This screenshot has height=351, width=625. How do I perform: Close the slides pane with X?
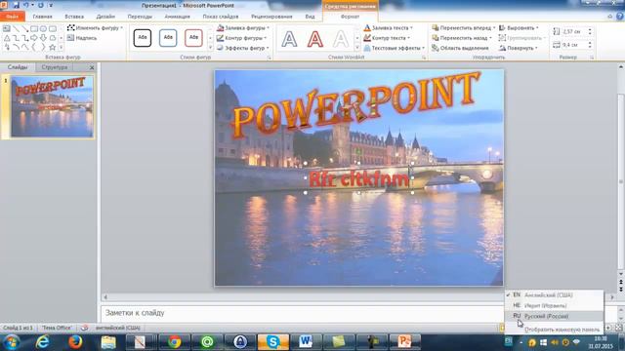pyautogui.click(x=92, y=67)
